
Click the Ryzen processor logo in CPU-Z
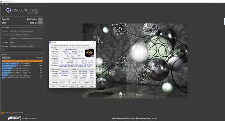[89, 52]
